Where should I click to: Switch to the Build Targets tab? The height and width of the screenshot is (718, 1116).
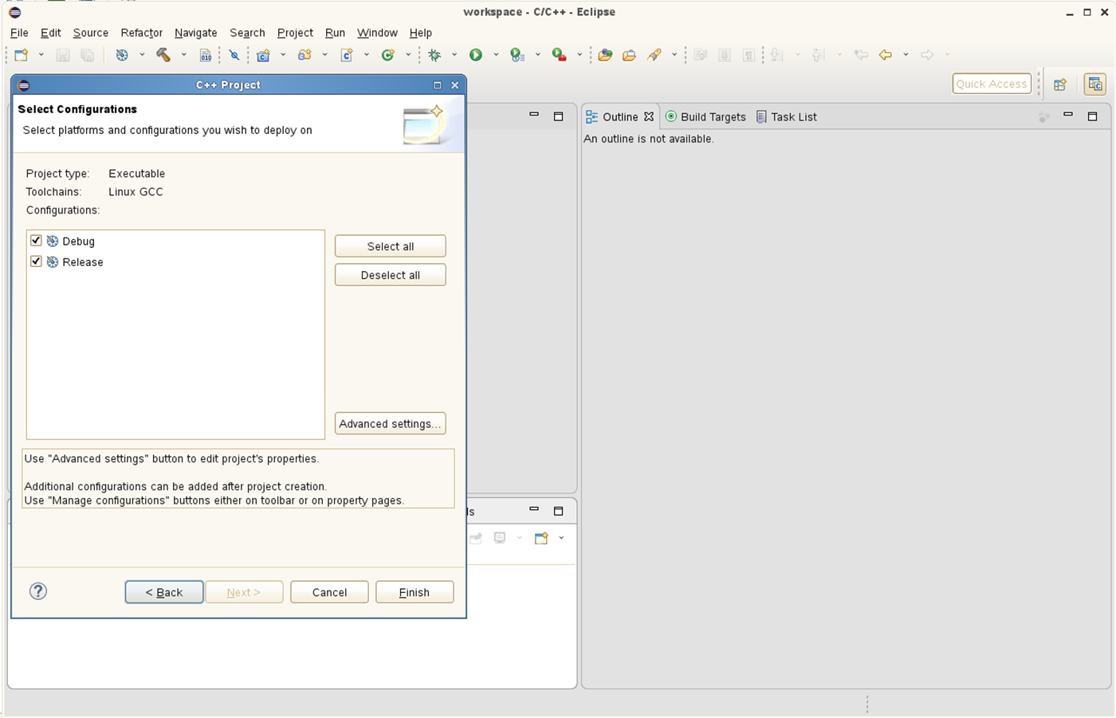tap(705, 117)
